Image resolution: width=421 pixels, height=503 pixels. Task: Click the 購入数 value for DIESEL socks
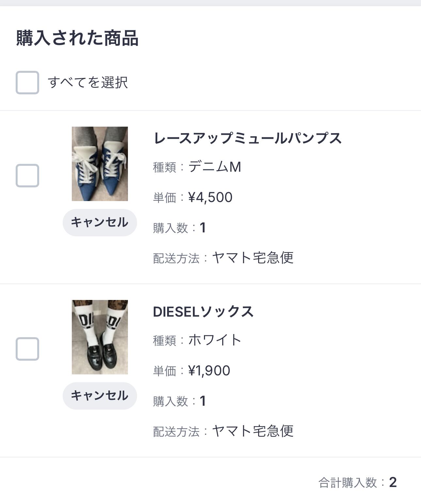[x=203, y=401]
